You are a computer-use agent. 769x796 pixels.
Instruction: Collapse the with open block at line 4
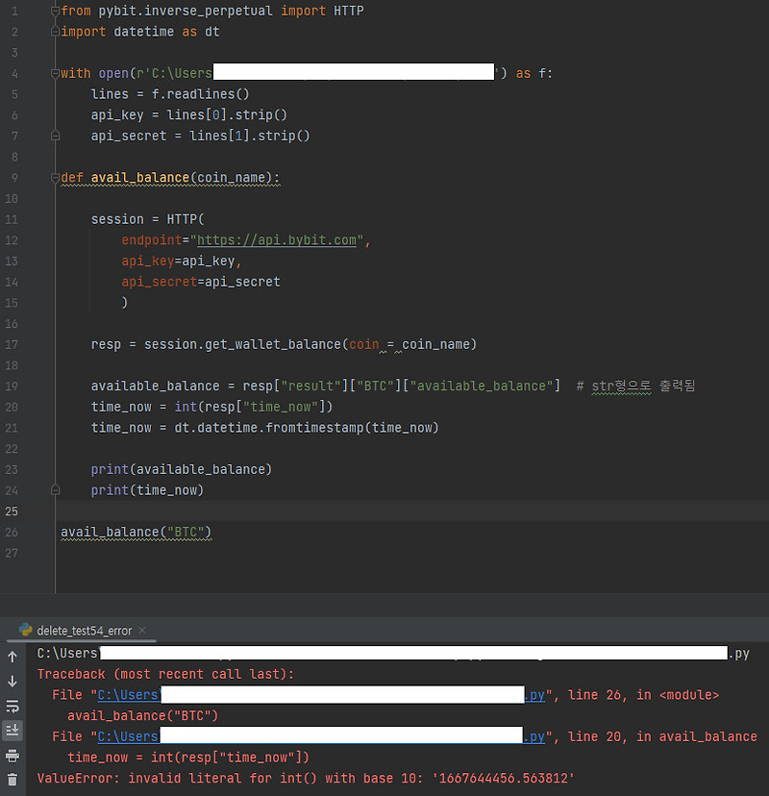tap(55, 72)
